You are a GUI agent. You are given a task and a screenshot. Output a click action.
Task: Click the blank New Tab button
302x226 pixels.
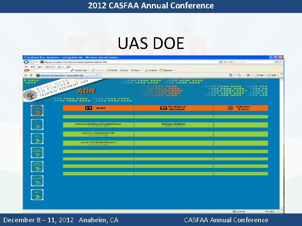[99, 76]
